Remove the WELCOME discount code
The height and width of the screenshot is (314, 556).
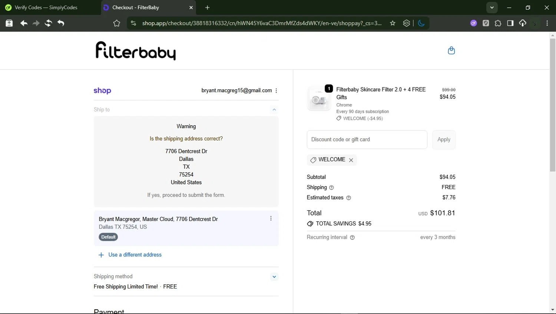(351, 160)
